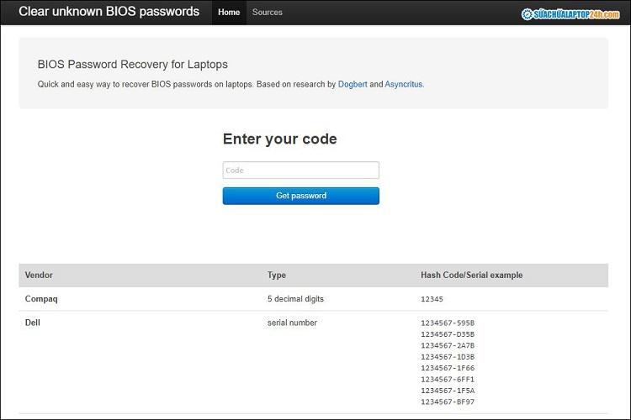Select the 'Enter your code' heading
The height and width of the screenshot is (420, 631).
click(279, 139)
